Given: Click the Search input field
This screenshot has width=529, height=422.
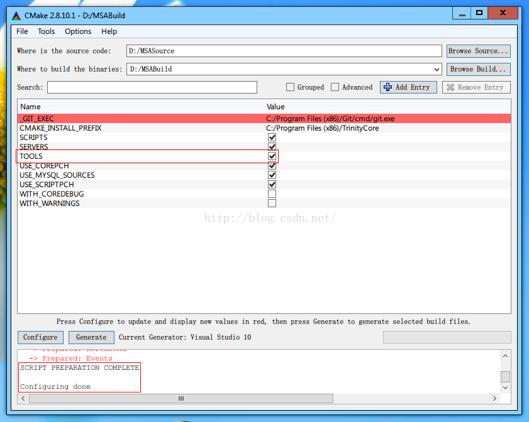Looking at the screenshot, I should [152, 87].
